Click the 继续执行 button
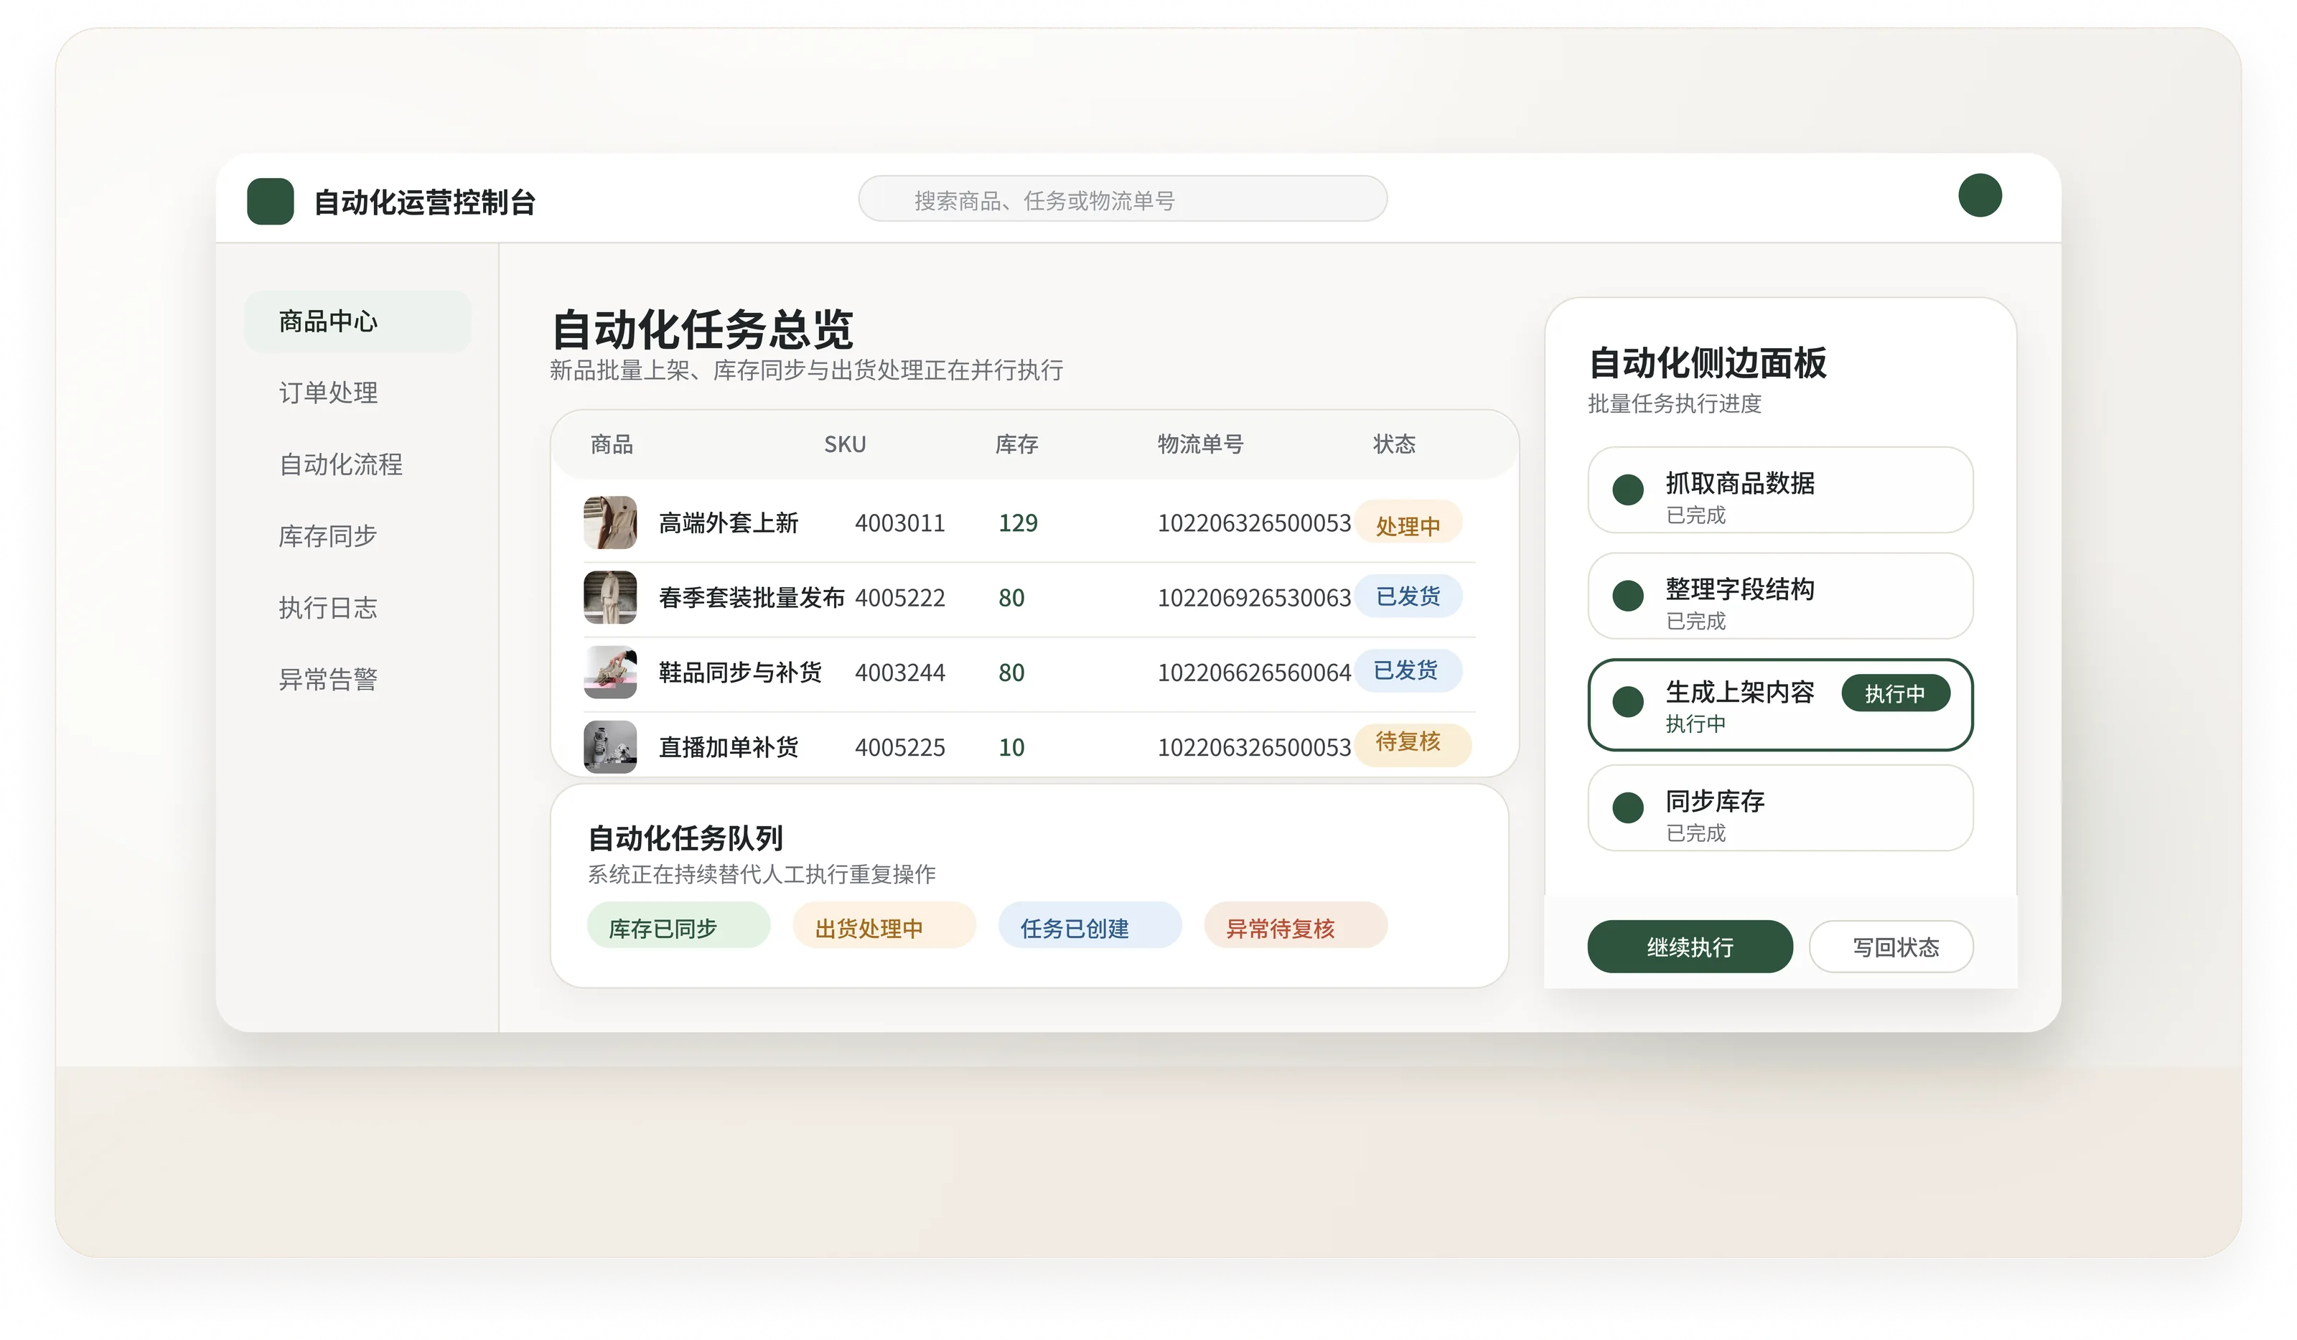The image size is (2297, 1340). click(1689, 946)
